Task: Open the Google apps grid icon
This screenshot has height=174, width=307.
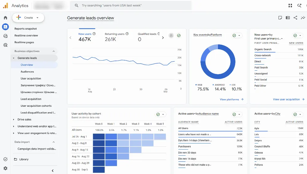Action: click(290, 6)
